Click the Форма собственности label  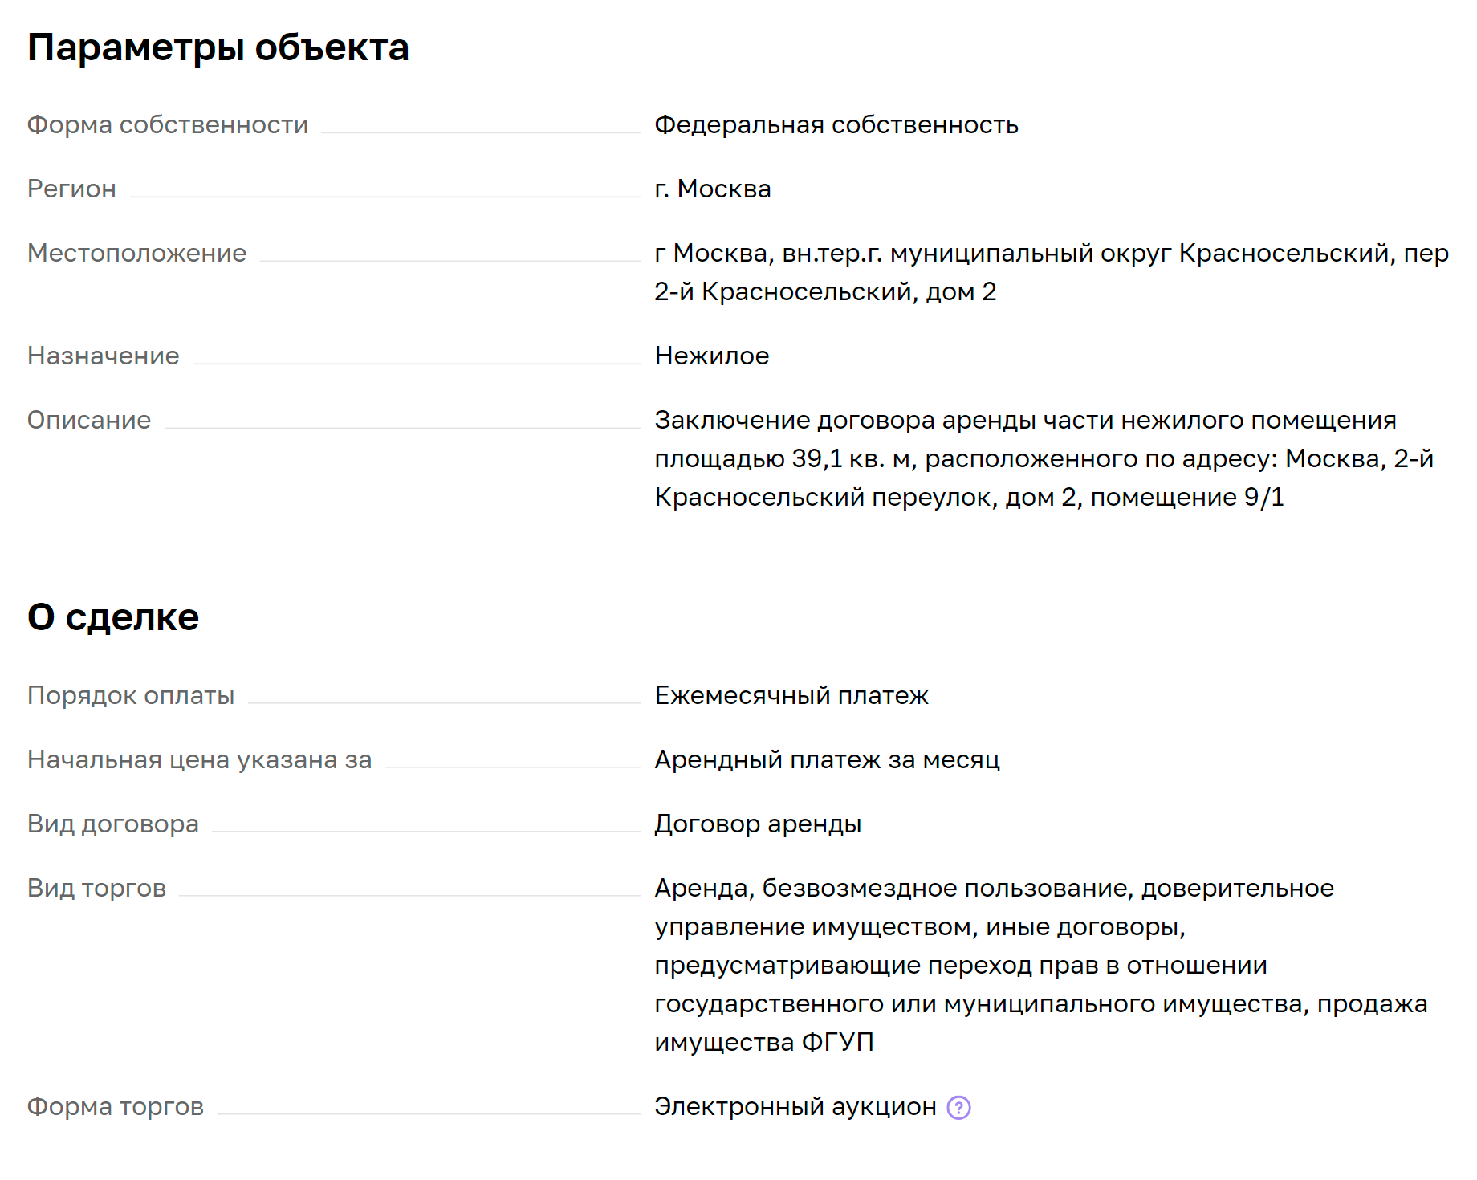(168, 125)
